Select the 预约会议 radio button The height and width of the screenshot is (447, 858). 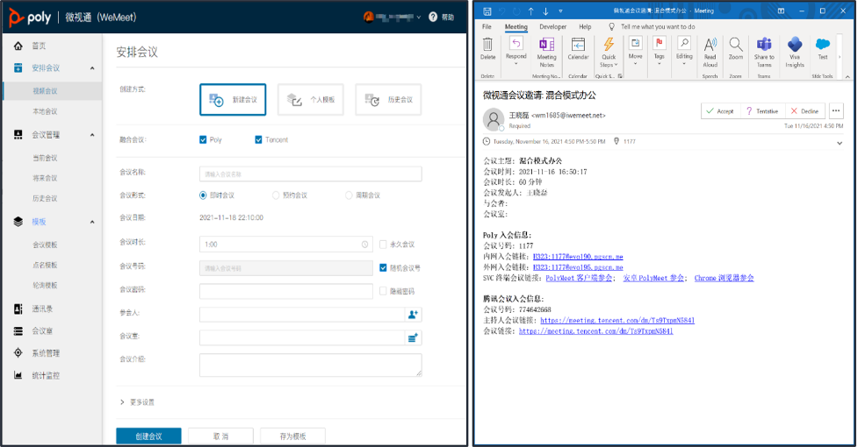point(276,195)
